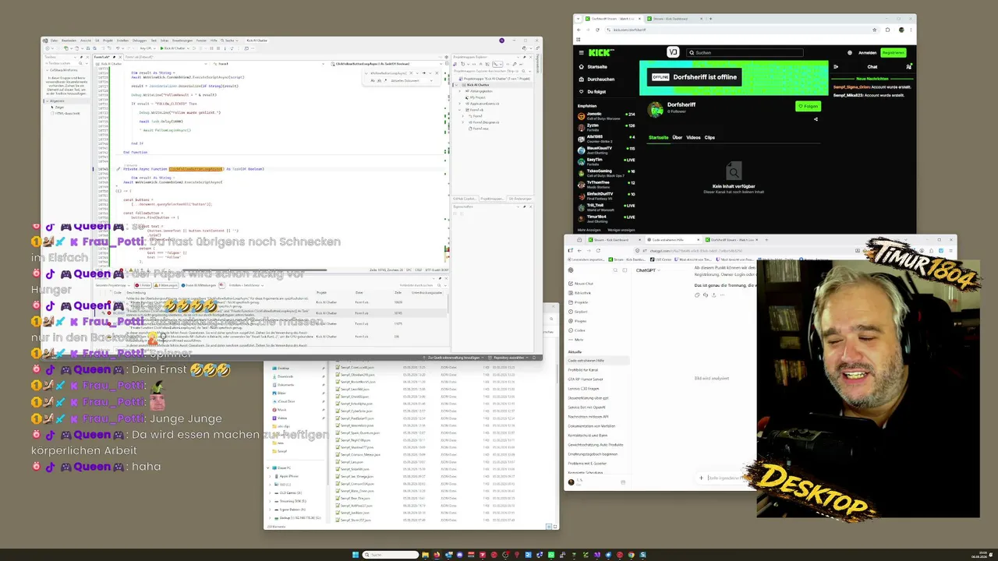This screenshot has height=561, width=998.
Task: Open the Debuggen menu in Visual Studio
Action: pos(139,41)
